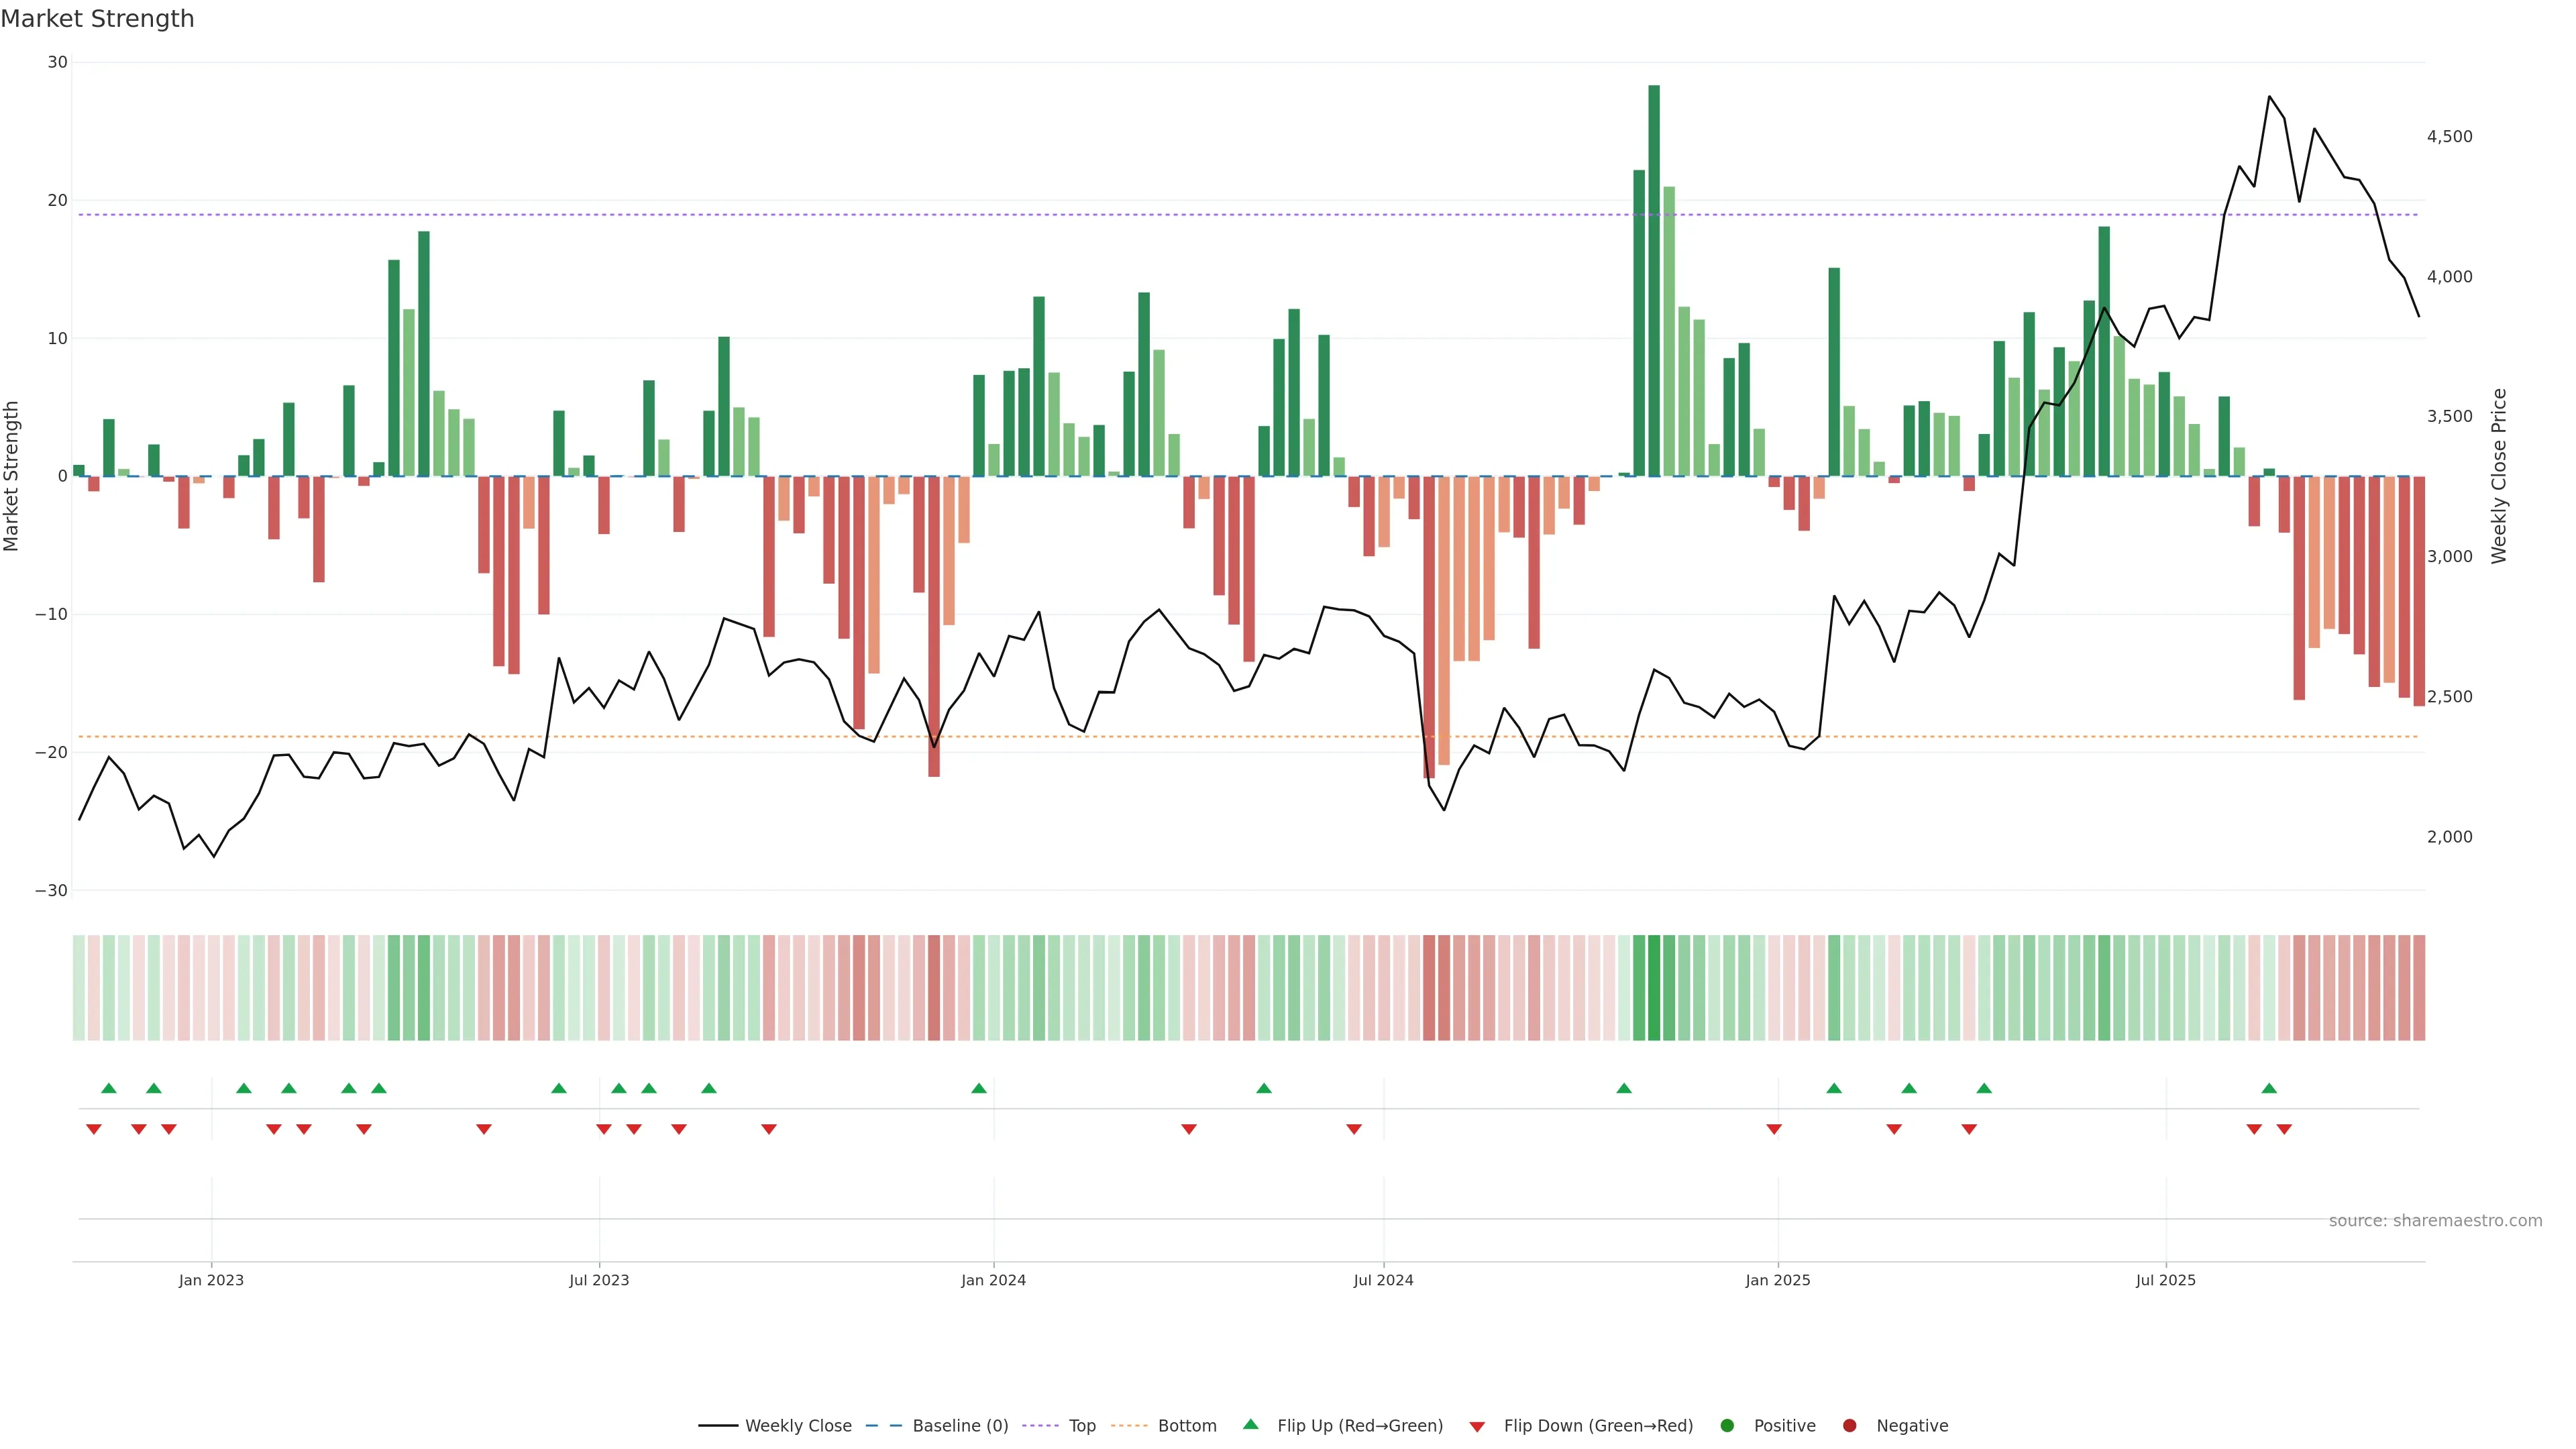Click the tallest dark green strength bar
This screenshot has width=2576, height=1449.
click(1654, 280)
